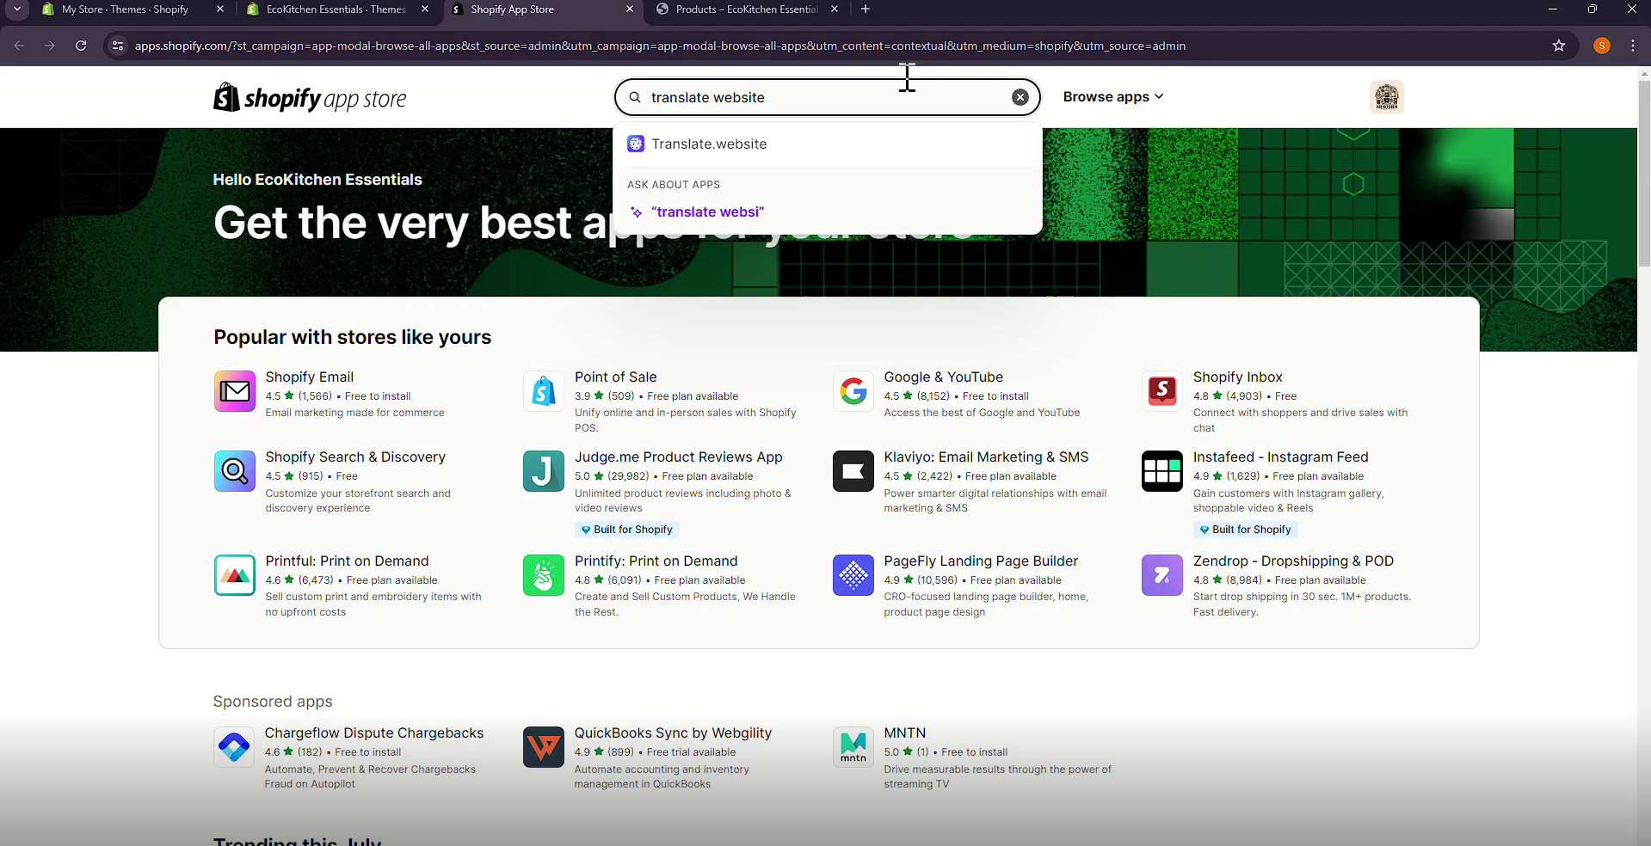Open the Chrome three-dot menu
Screen dimensions: 1651x846
1633,46
